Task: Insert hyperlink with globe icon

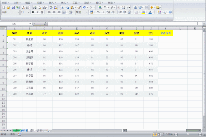Action: (x=100, y=8)
